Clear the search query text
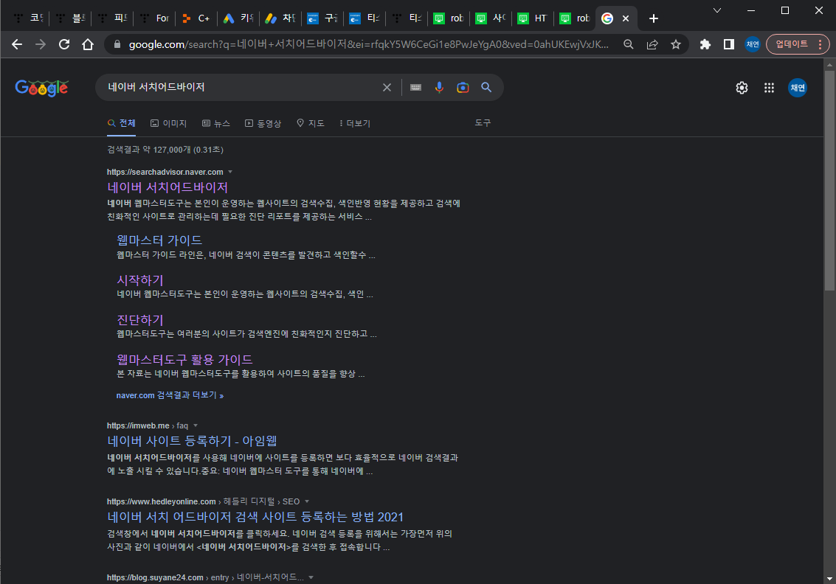Screen dimensions: 836x584 pos(387,88)
